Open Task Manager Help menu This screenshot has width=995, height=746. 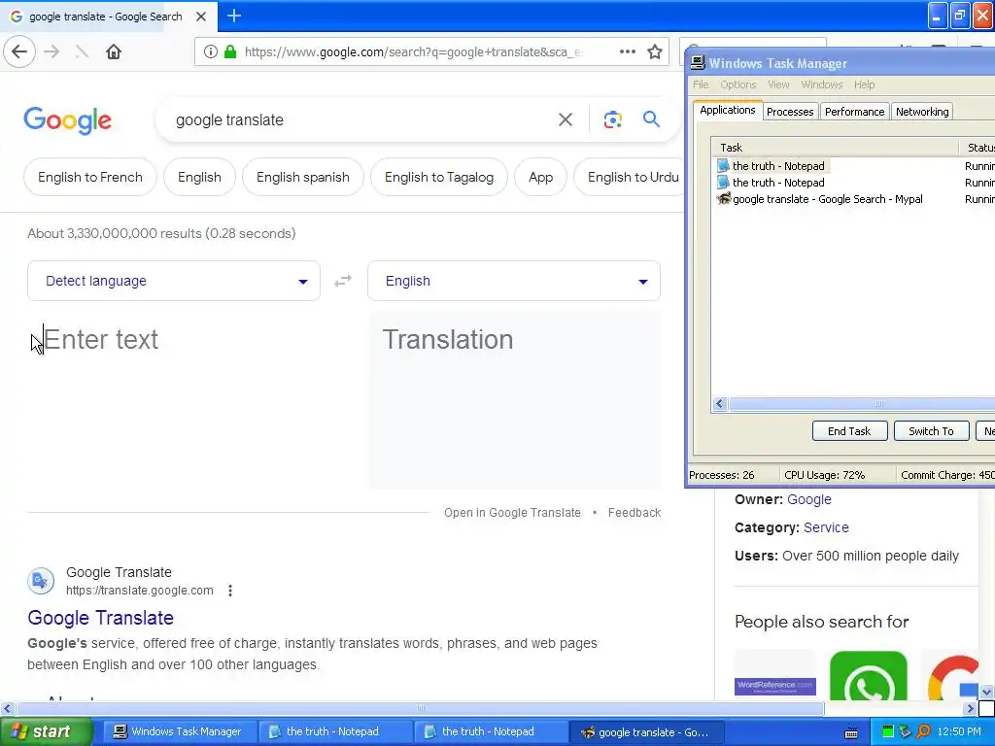coord(864,85)
